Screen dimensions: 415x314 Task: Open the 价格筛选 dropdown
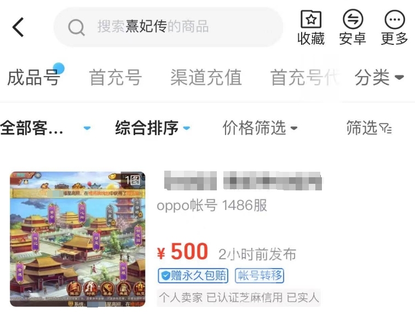[260, 128]
